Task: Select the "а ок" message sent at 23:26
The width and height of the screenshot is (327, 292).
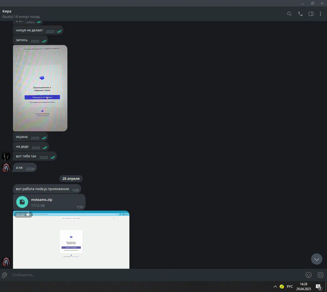Action: point(25,168)
